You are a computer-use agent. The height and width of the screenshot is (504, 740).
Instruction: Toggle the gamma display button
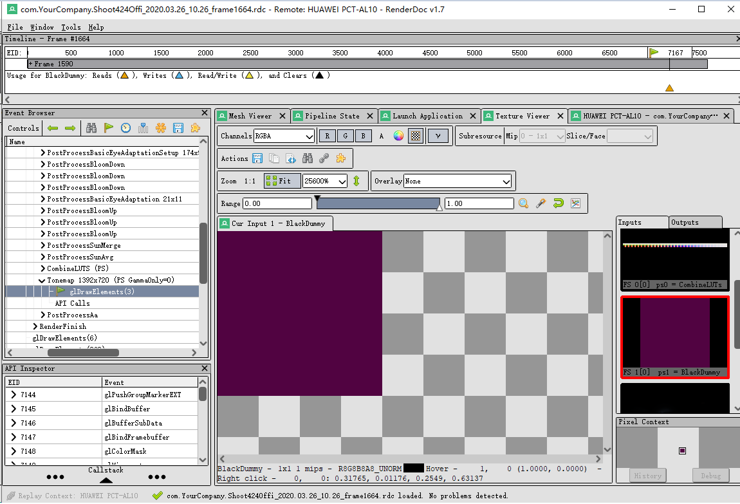tap(438, 136)
